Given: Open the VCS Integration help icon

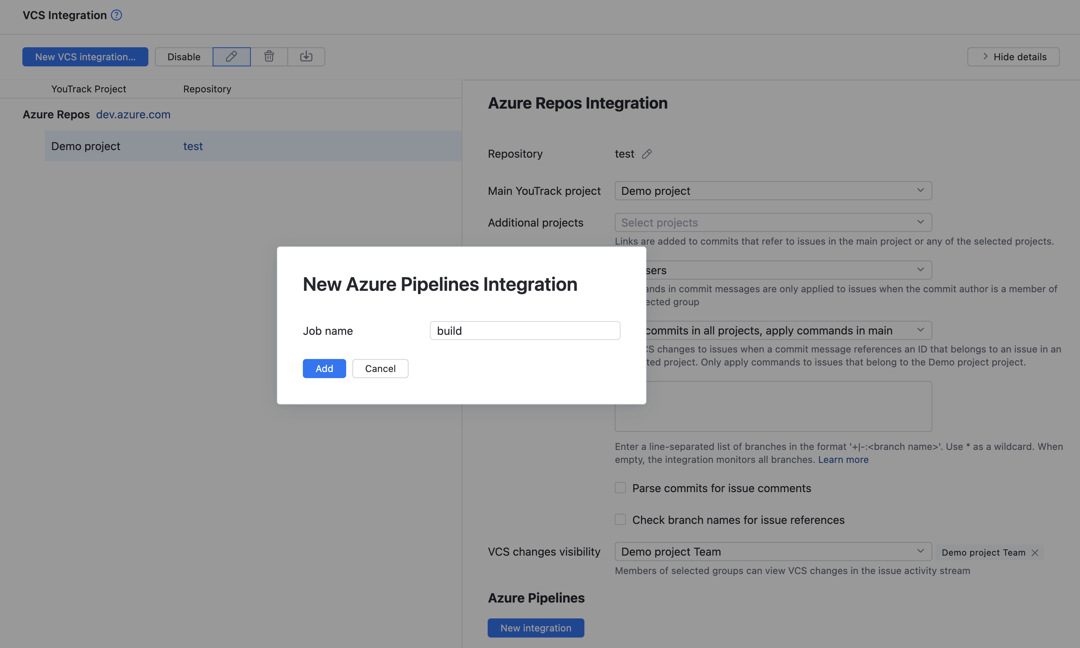Looking at the screenshot, I should (116, 15).
